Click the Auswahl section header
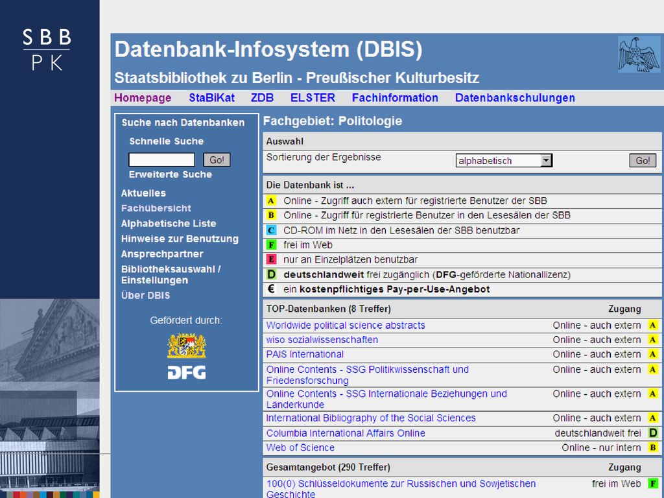664x498 pixels. [285, 141]
